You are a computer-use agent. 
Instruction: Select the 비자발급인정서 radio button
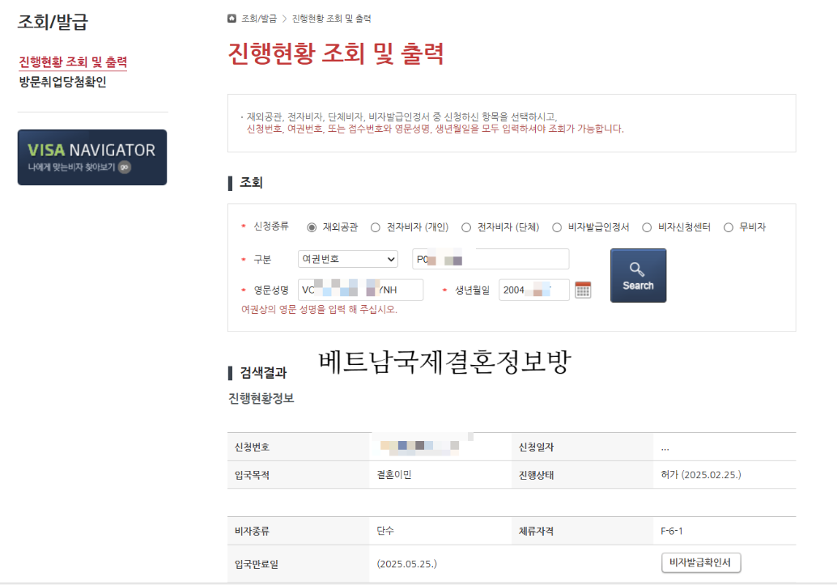pos(557,227)
